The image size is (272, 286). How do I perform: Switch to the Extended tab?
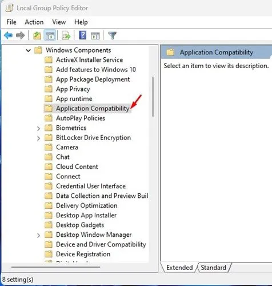(x=179, y=268)
